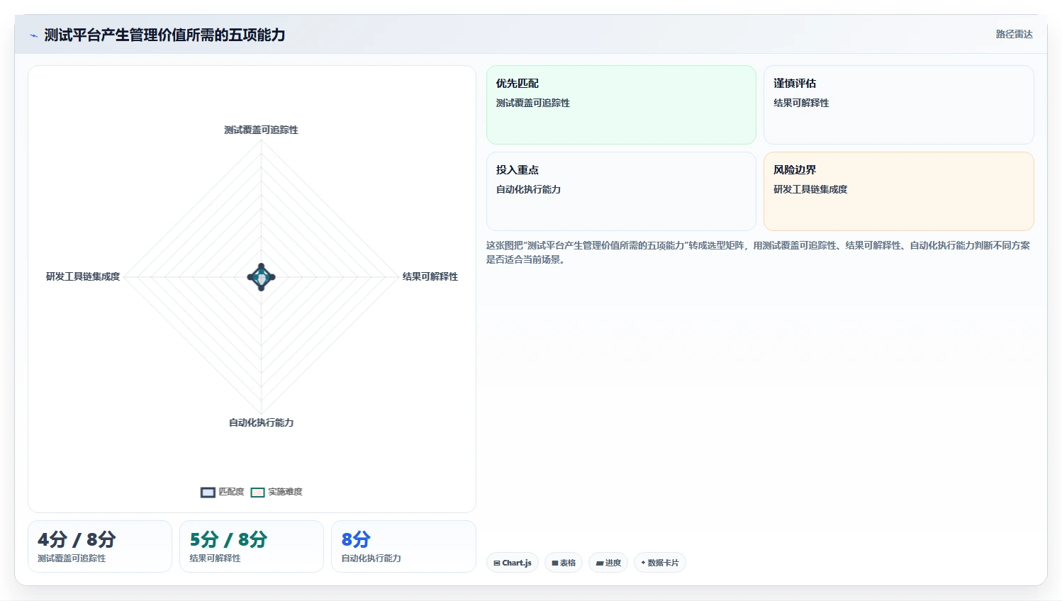Click the 实施难度 legend label

point(285,492)
